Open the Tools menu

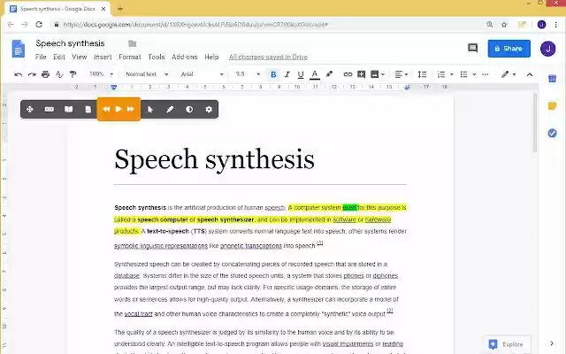pos(157,57)
